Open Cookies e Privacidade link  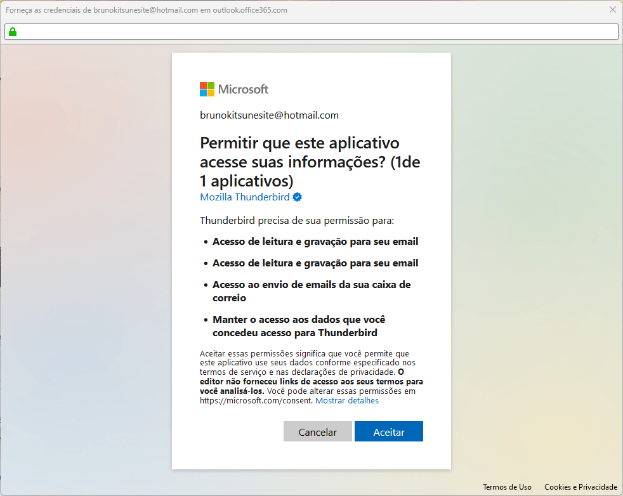(580, 487)
